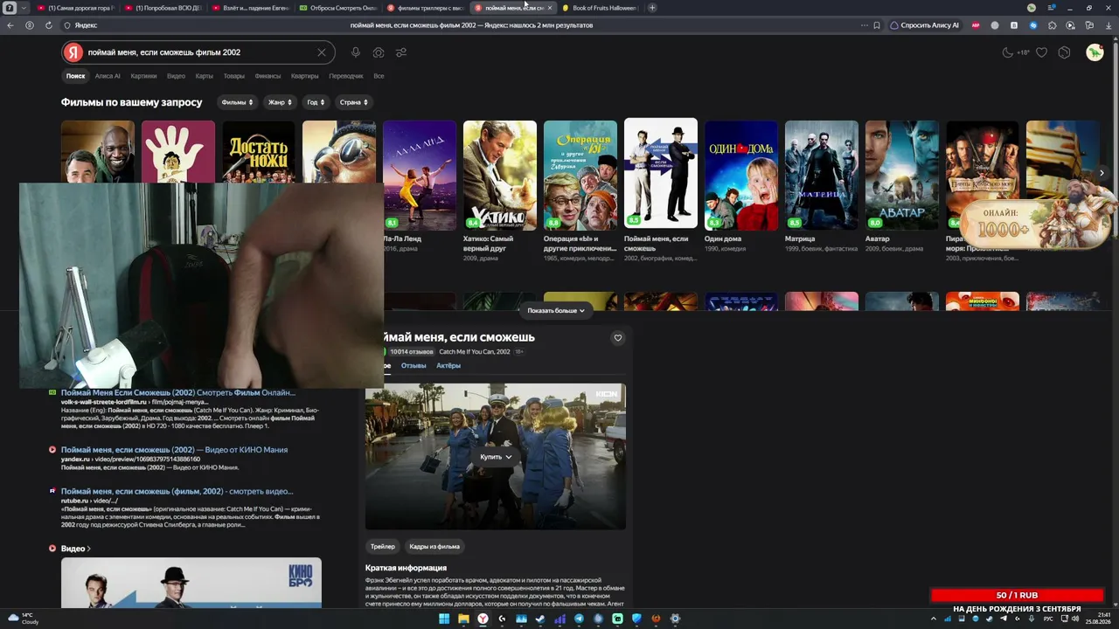Add film to favorites with heart button
Screen dimensions: 1119x629
pos(618,338)
